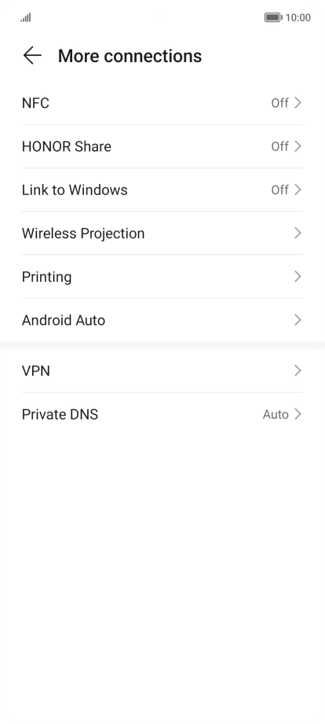Open NFC settings
The image size is (325, 724).
point(162,103)
